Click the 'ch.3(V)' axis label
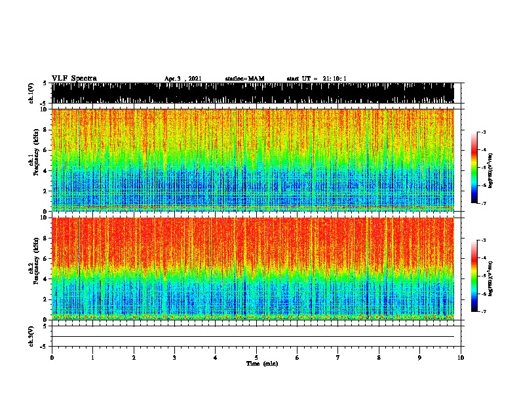 [x=31, y=336]
